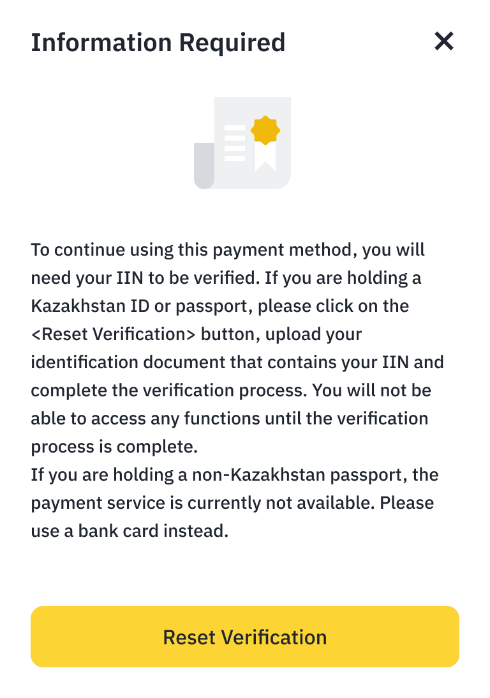Click the Reset Verification button

[245, 637]
